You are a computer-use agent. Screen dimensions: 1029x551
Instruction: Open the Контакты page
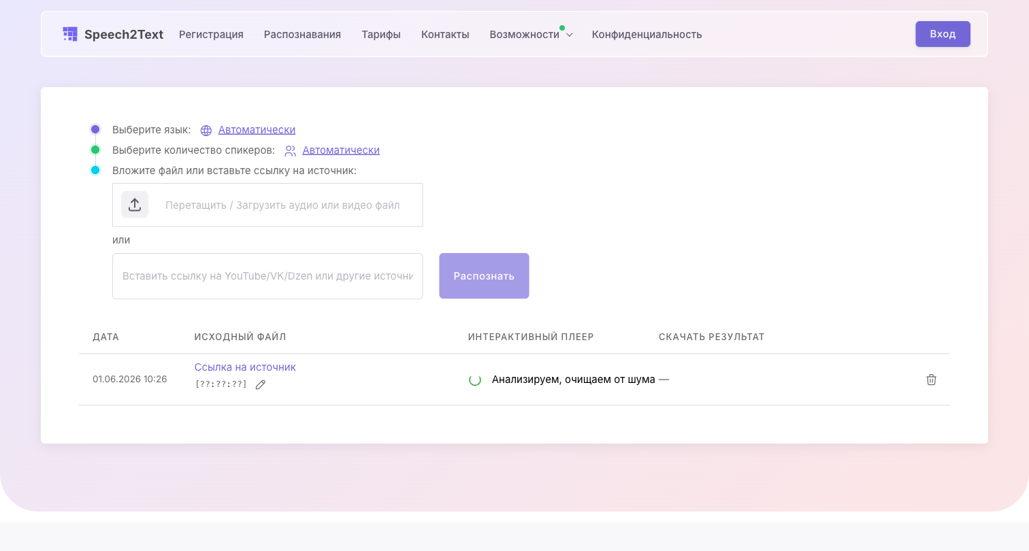(445, 34)
